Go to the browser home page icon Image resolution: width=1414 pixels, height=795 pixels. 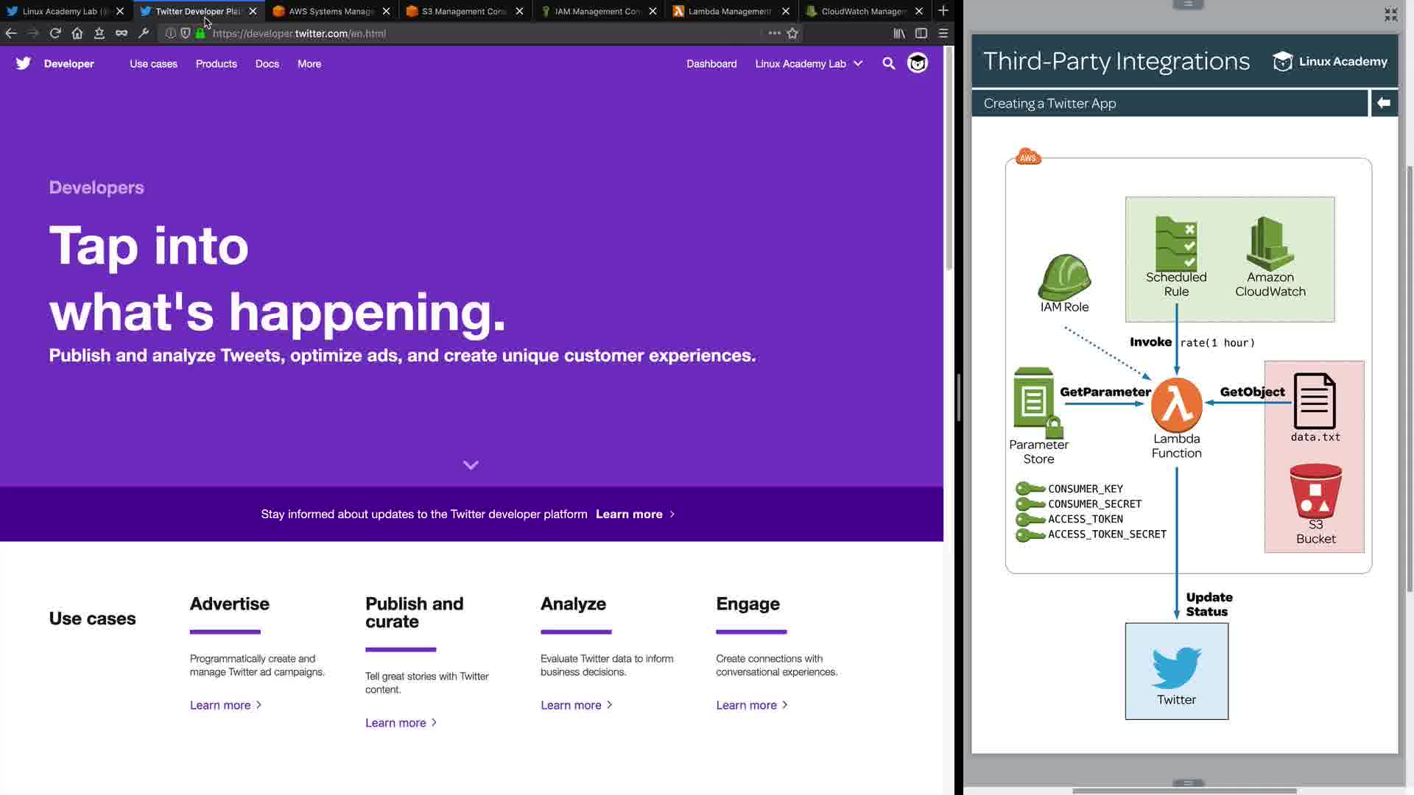77,33
